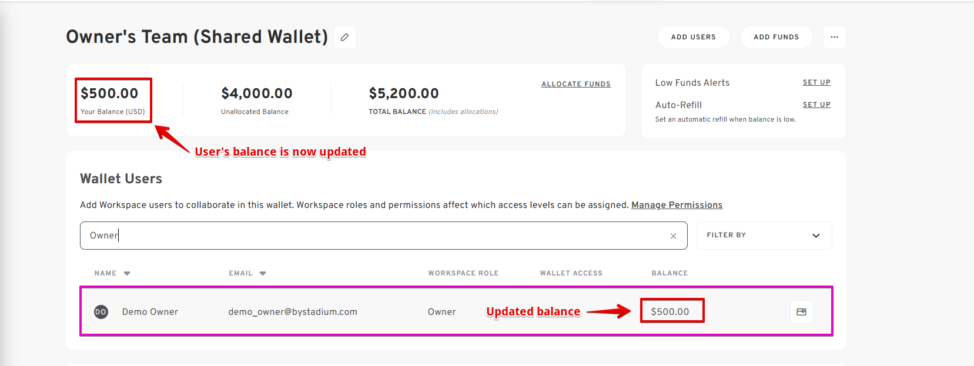Clear the search field with the X icon
Screen dimensions: 974x366
[673, 236]
